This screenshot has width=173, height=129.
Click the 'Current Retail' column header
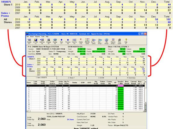coord(134,83)
